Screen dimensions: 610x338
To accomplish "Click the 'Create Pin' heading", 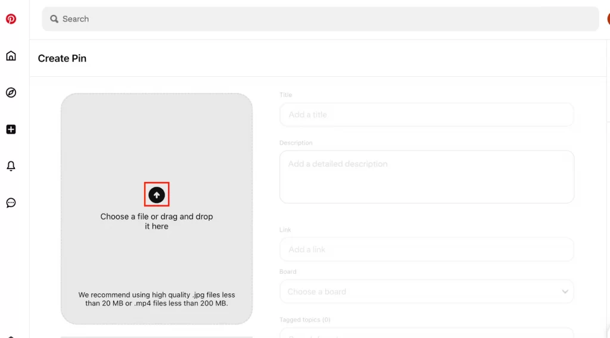I will [x=62, y=58].
